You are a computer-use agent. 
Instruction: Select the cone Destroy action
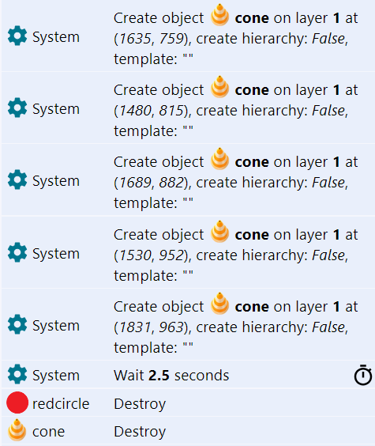(x=140, y=432)
